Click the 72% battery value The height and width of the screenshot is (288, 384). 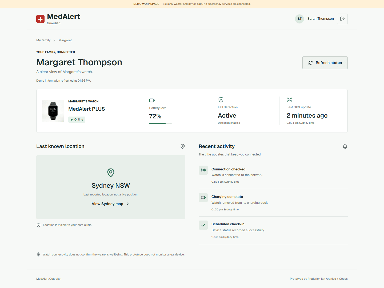click(155, 117)
